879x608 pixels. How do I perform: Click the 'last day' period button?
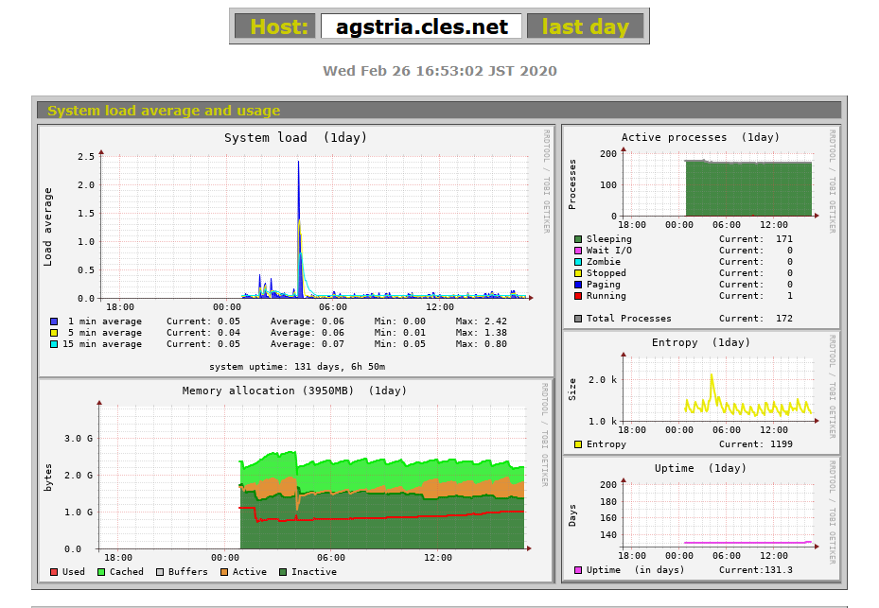585,26
